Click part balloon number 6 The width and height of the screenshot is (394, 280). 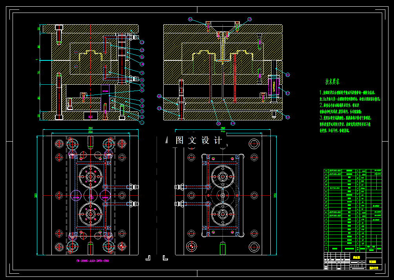[x=142, y=90]
